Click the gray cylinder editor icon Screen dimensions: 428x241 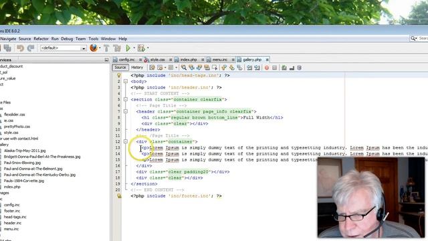pyautogui.click(x=299, y=68)
